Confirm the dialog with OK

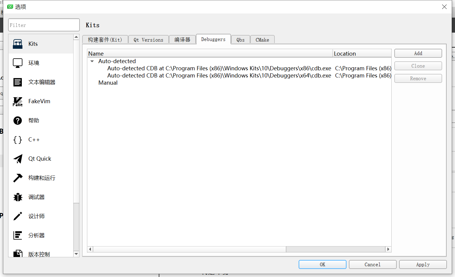[x=322, y=264]
